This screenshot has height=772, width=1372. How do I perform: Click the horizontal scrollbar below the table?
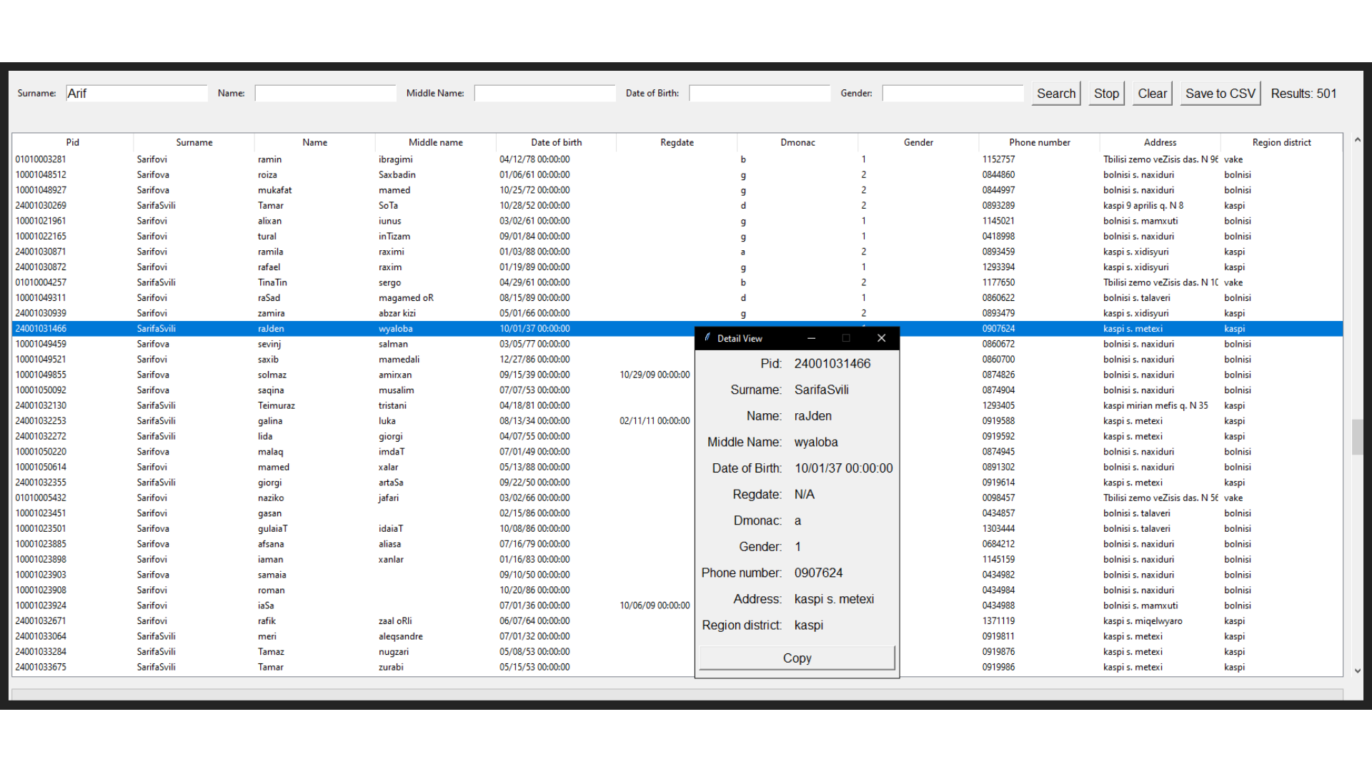point(677,694)
